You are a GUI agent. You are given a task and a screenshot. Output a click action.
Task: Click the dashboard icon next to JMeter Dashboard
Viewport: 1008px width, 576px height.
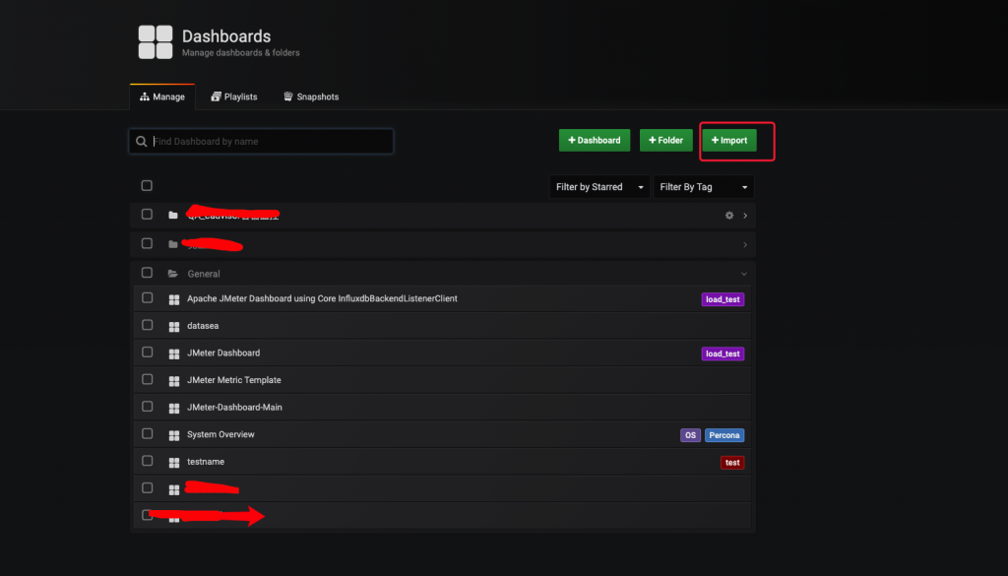pos(174,353)
